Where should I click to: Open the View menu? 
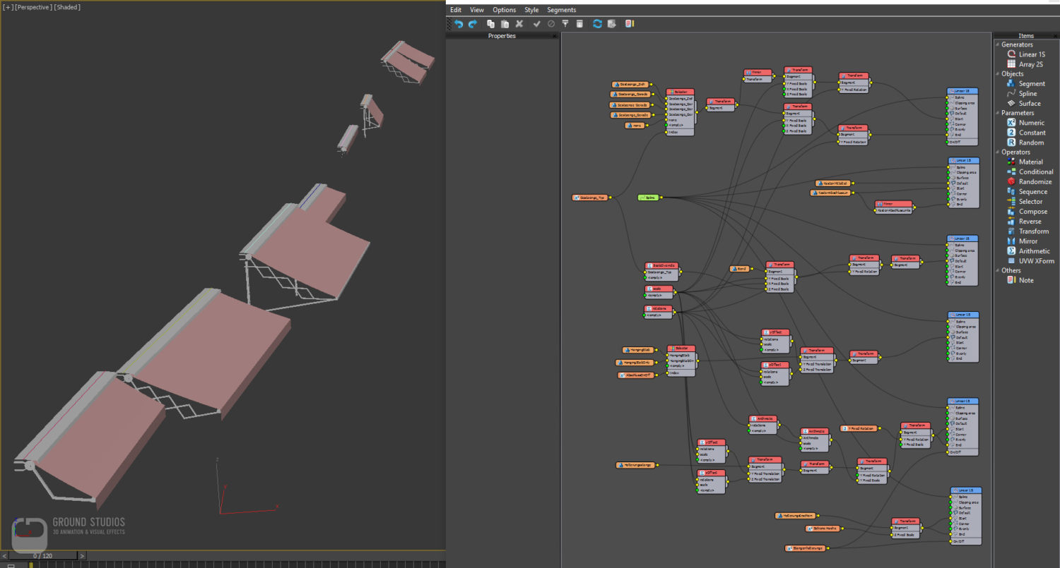pyautogui.click(x=477, y=10)
